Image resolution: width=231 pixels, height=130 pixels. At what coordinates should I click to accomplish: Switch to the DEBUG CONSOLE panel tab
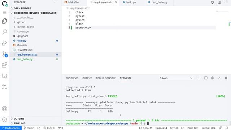point(106,78)
